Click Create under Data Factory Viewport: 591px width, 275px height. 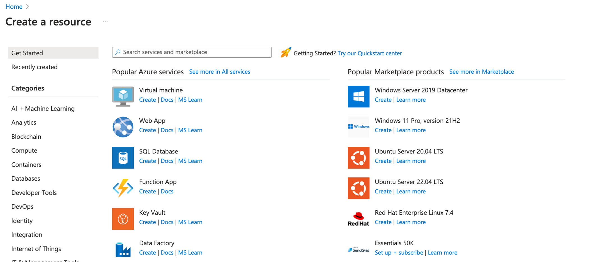coord(148,253)
